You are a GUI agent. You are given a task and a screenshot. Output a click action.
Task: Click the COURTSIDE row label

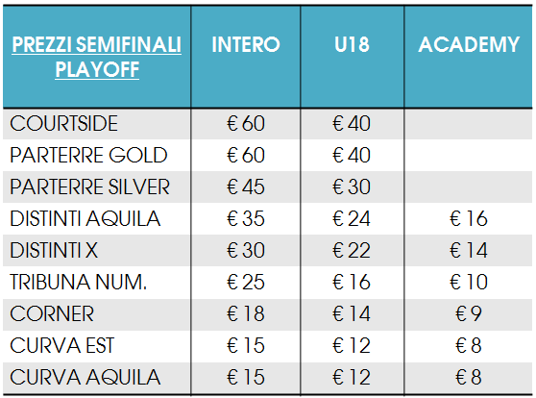click(x=64, y=123)
